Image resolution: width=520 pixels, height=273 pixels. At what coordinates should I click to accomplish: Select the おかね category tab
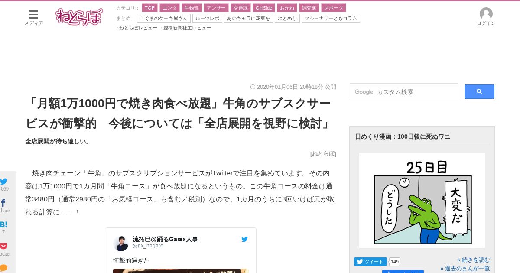(287, 8)
